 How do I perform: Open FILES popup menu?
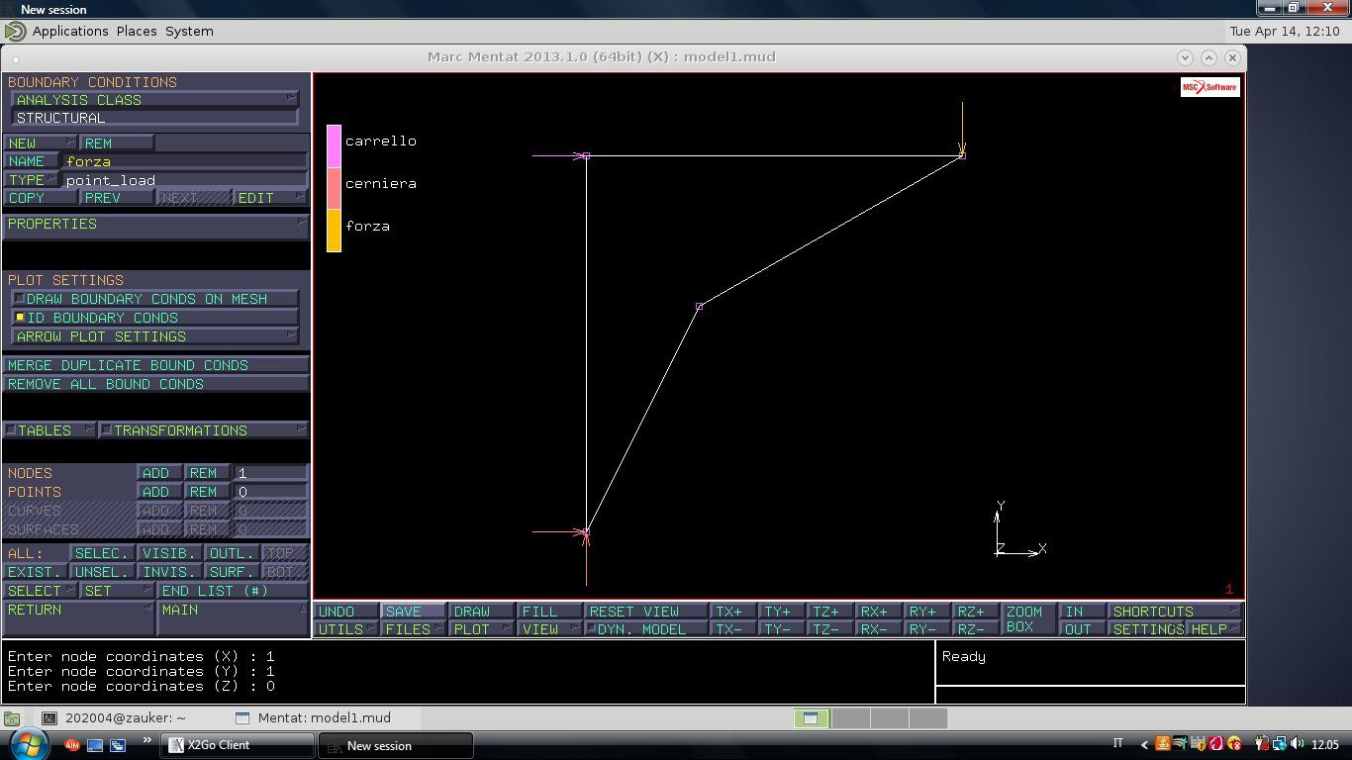pos(413,629)
